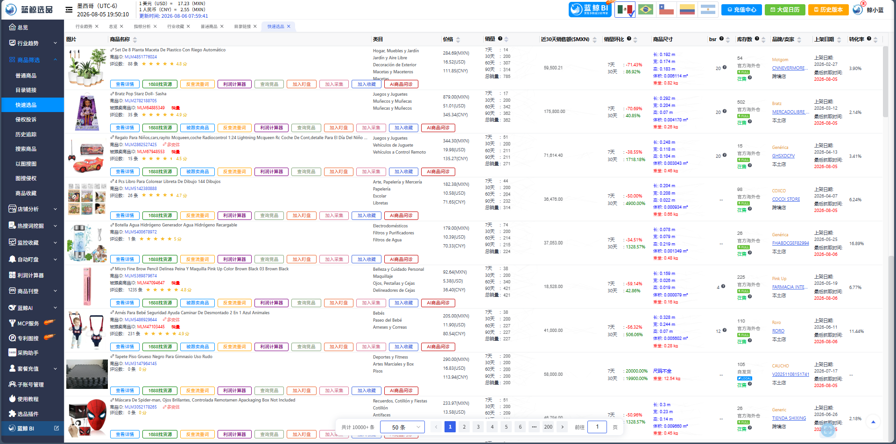The height and width of the screenshot is (444, 896).
Task: Switch to the Chile flag site
Action: (666, 9)
